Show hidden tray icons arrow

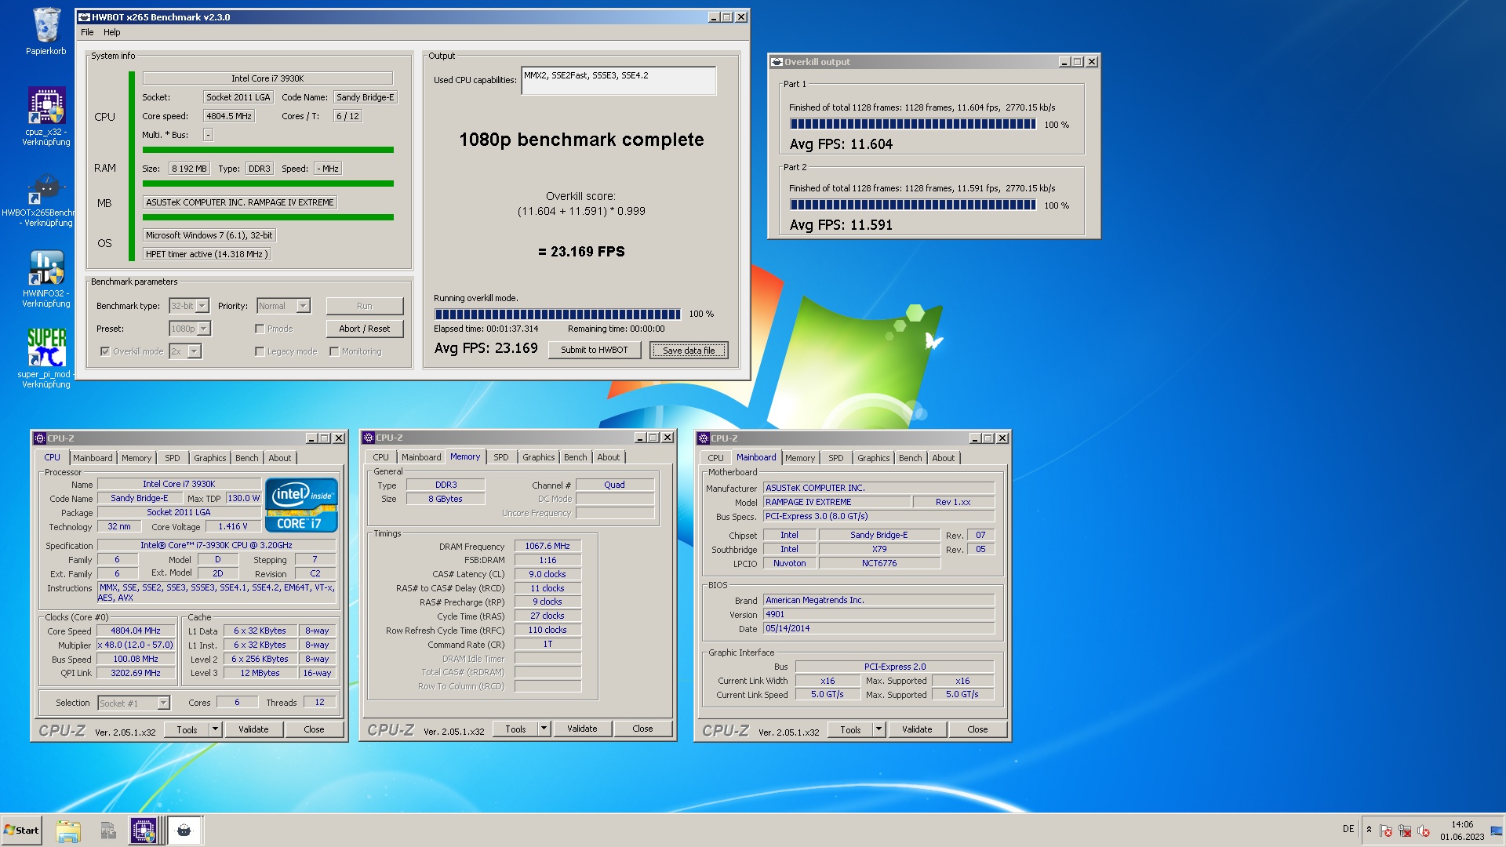(1369, 830)
